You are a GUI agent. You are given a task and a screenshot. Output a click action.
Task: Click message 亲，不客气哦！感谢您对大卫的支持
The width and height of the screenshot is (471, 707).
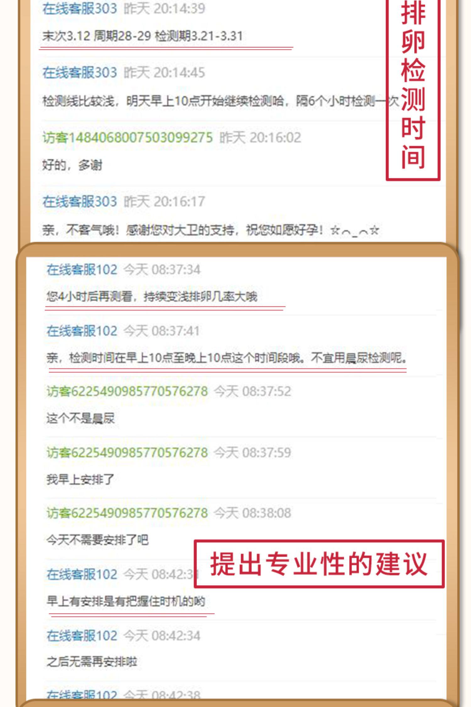(211, 231)
